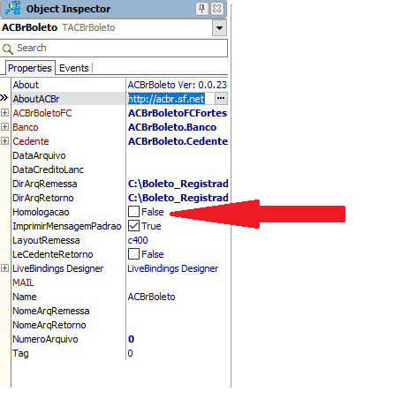Image resolution: width=394 pixels, height=399 pixels.
Task: Select the ACBrBoletoFC property name
Action: coord(42,113)
